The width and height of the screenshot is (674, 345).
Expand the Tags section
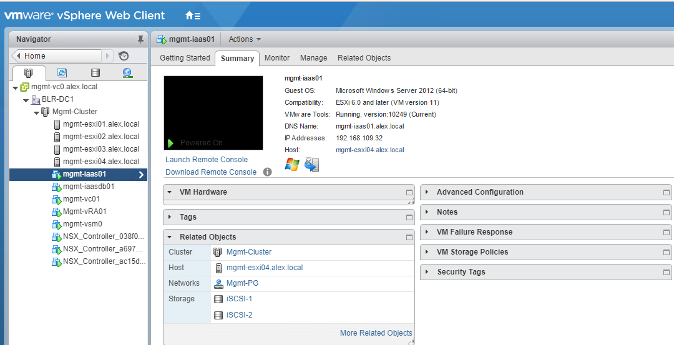(x=170, y=217)
